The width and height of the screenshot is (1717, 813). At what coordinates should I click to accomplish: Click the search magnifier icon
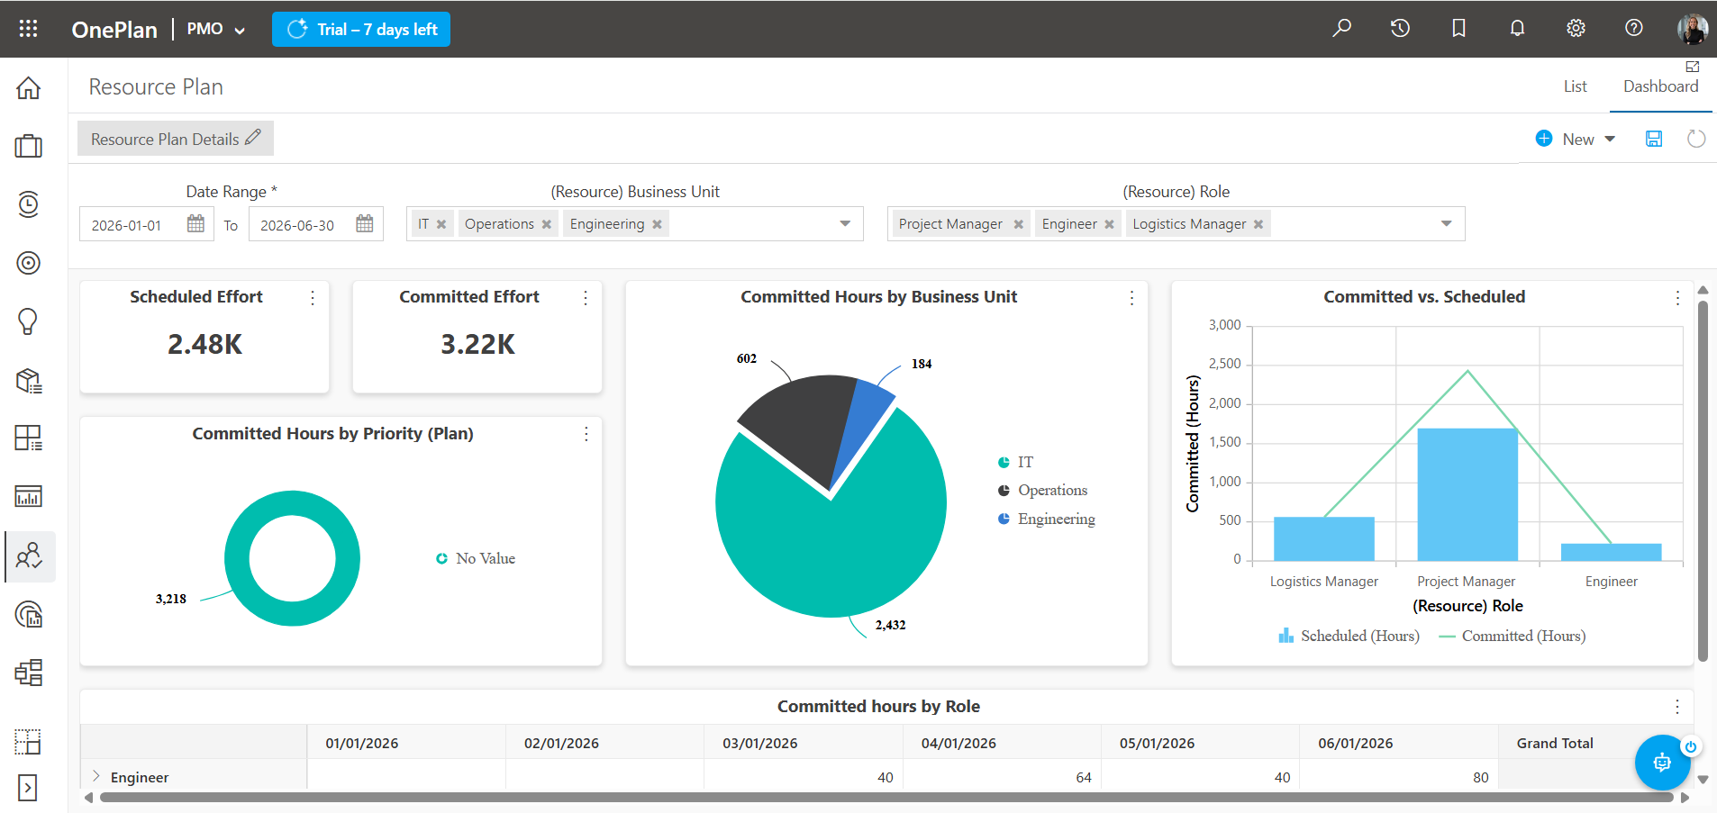click(1341, 28)
